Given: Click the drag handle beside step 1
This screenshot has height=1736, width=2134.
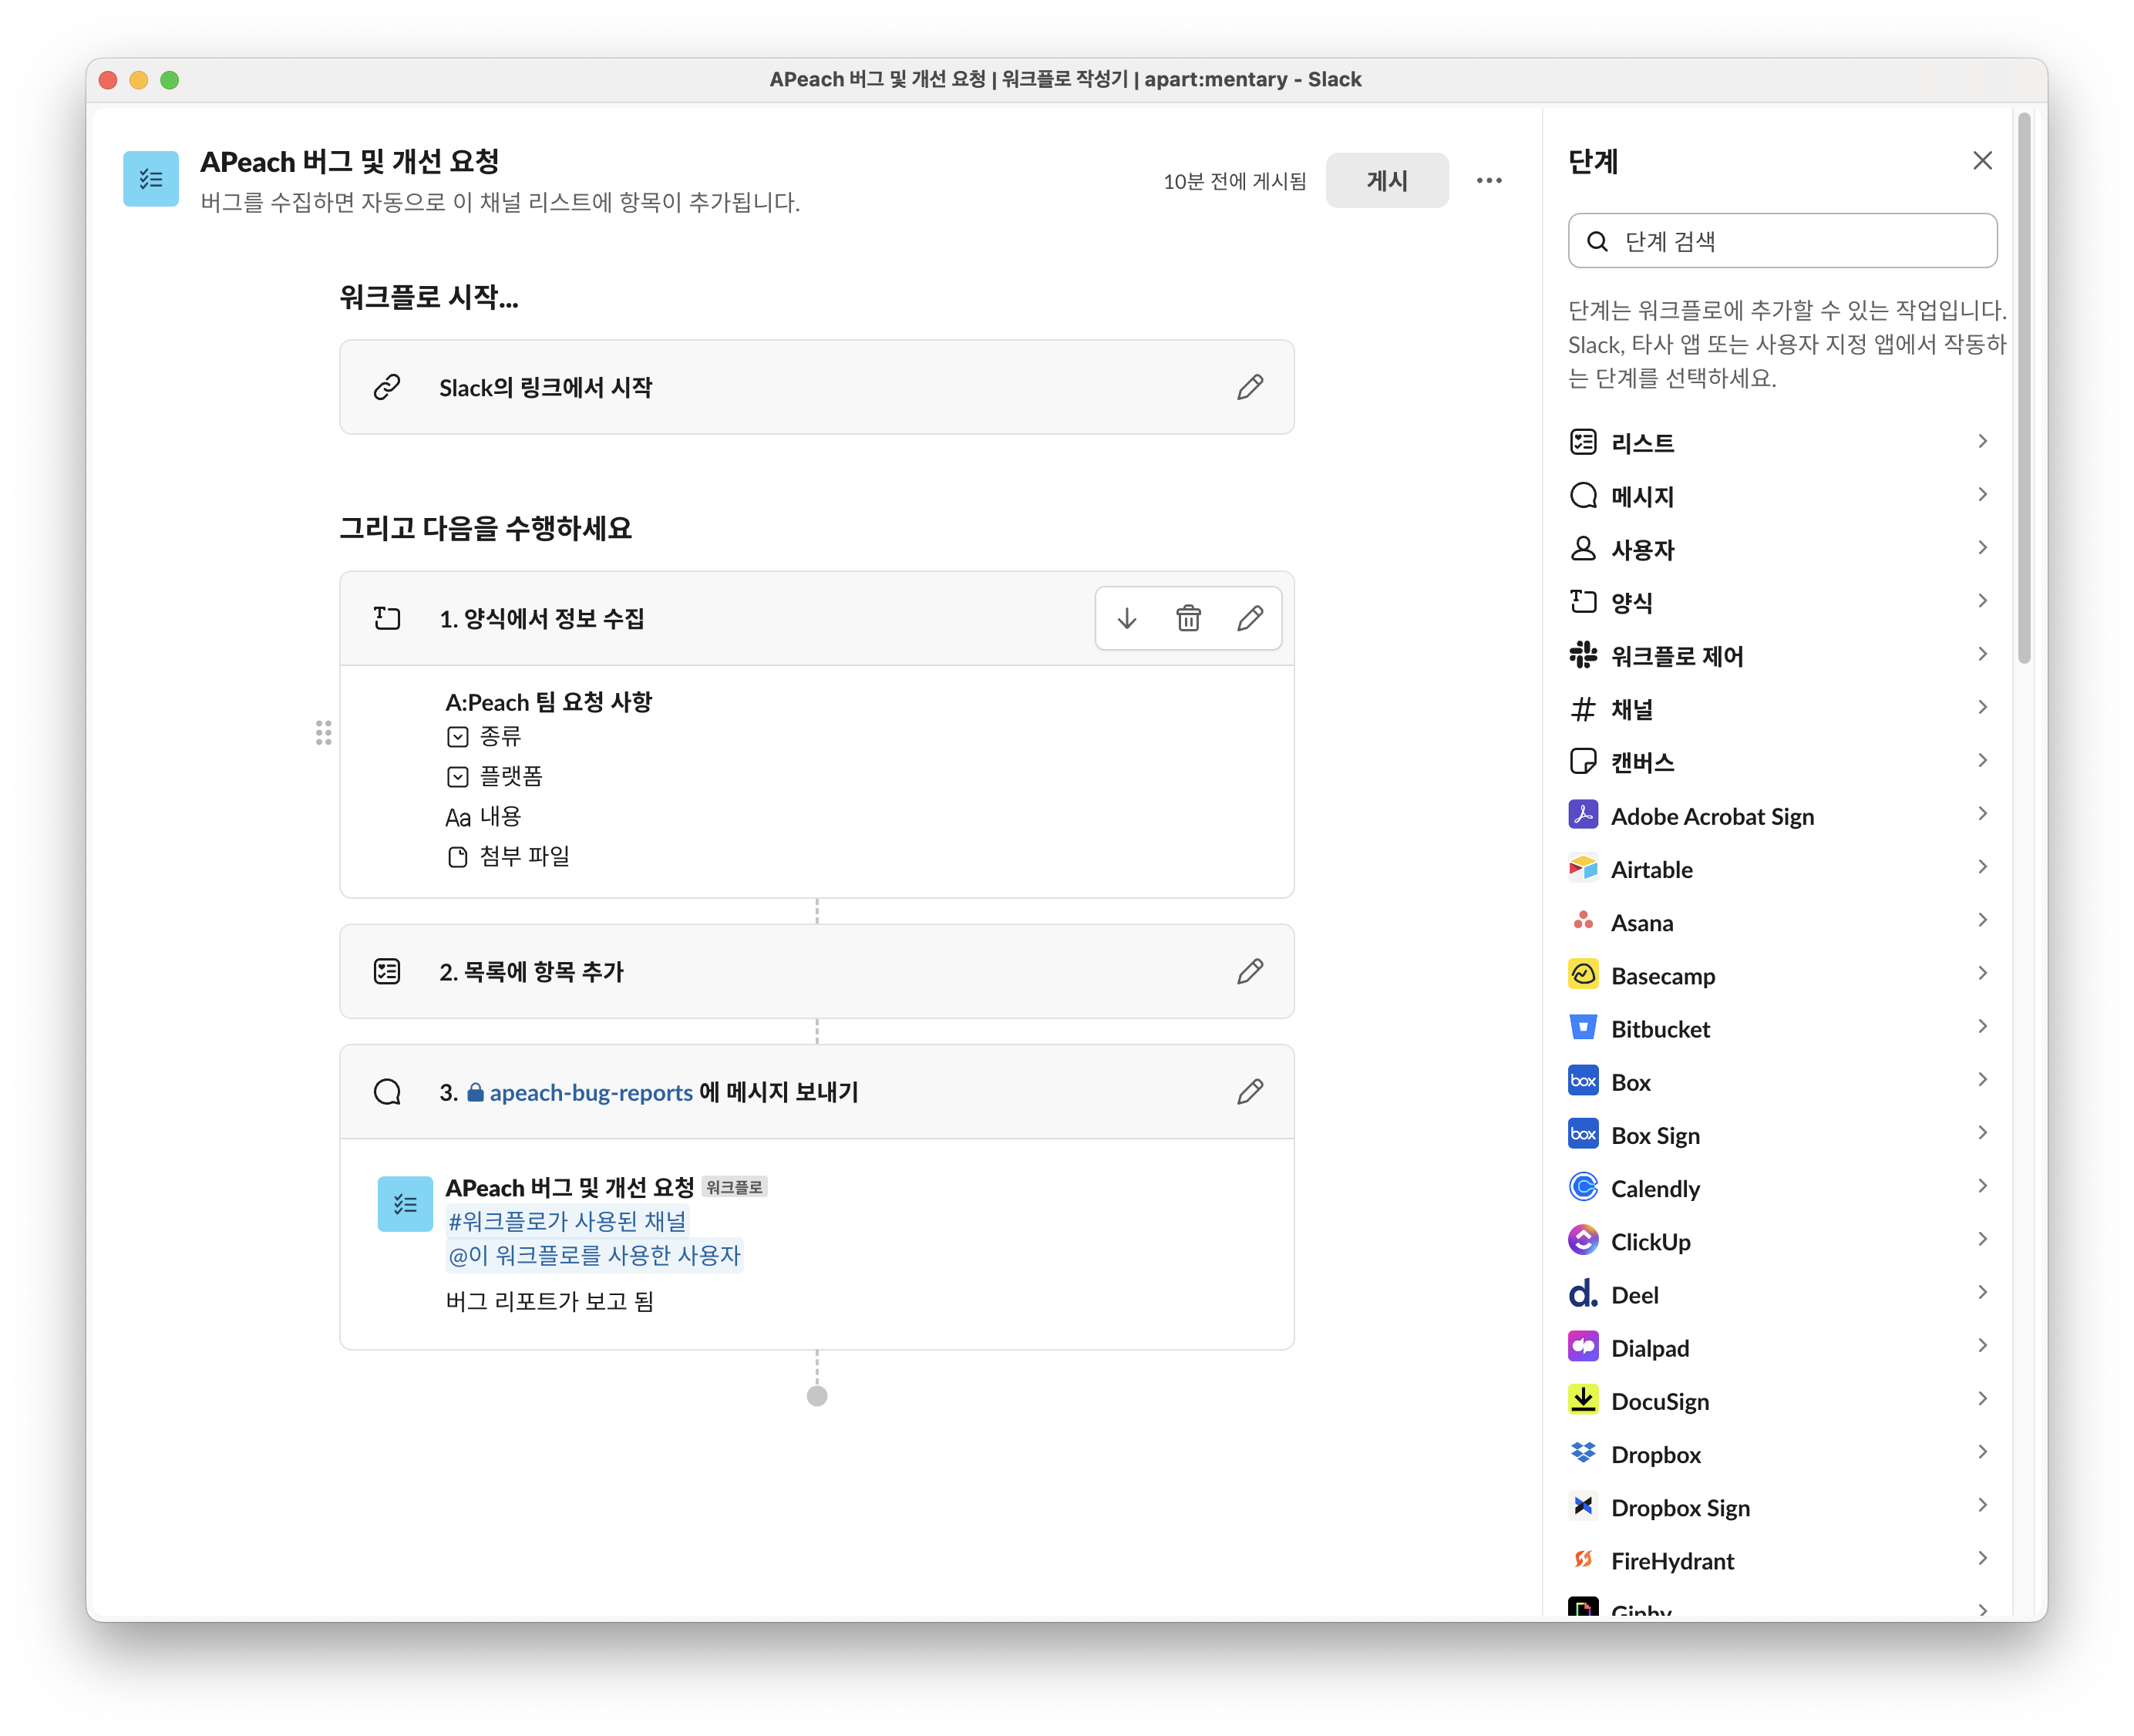Looking at the screenshot, I should point(323,733).
